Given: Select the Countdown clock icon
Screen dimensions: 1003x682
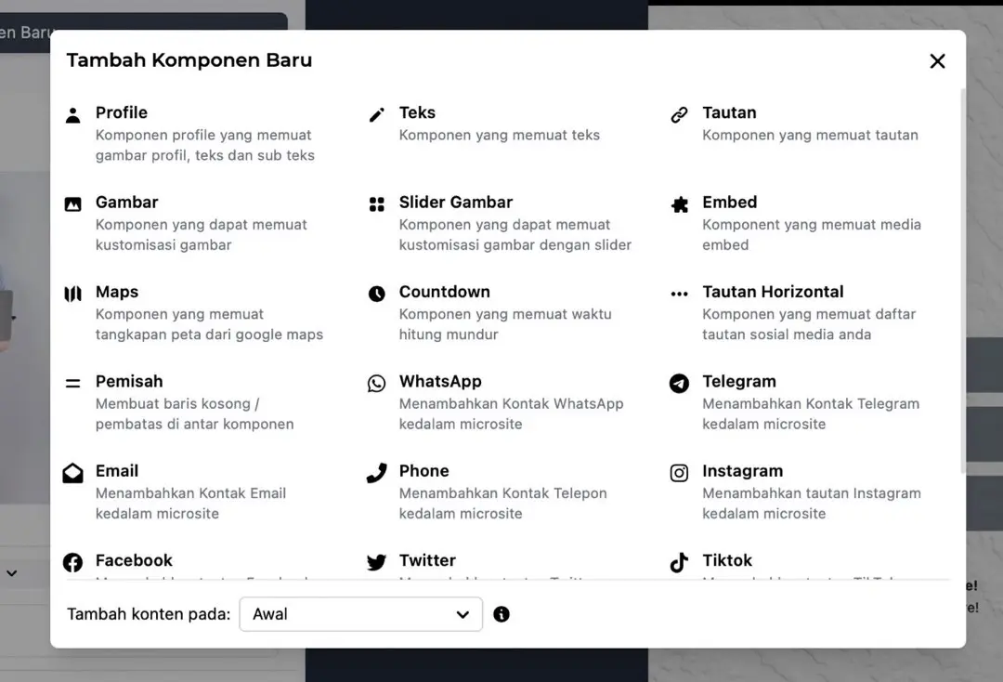Looking at the screenshot, I should [376, 294].
